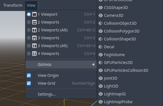Toggle CSGShape3D gizmo eye icon
Viewport: 163px width, 106px height.
tap(101, 8)
